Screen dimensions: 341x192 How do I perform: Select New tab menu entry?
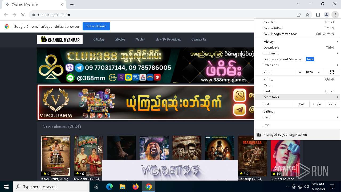pyautogui.click(x=298, y=22)
